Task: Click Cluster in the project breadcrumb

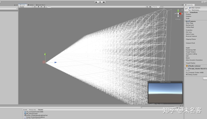Action: pyautogui.click(x=41, y=110)
